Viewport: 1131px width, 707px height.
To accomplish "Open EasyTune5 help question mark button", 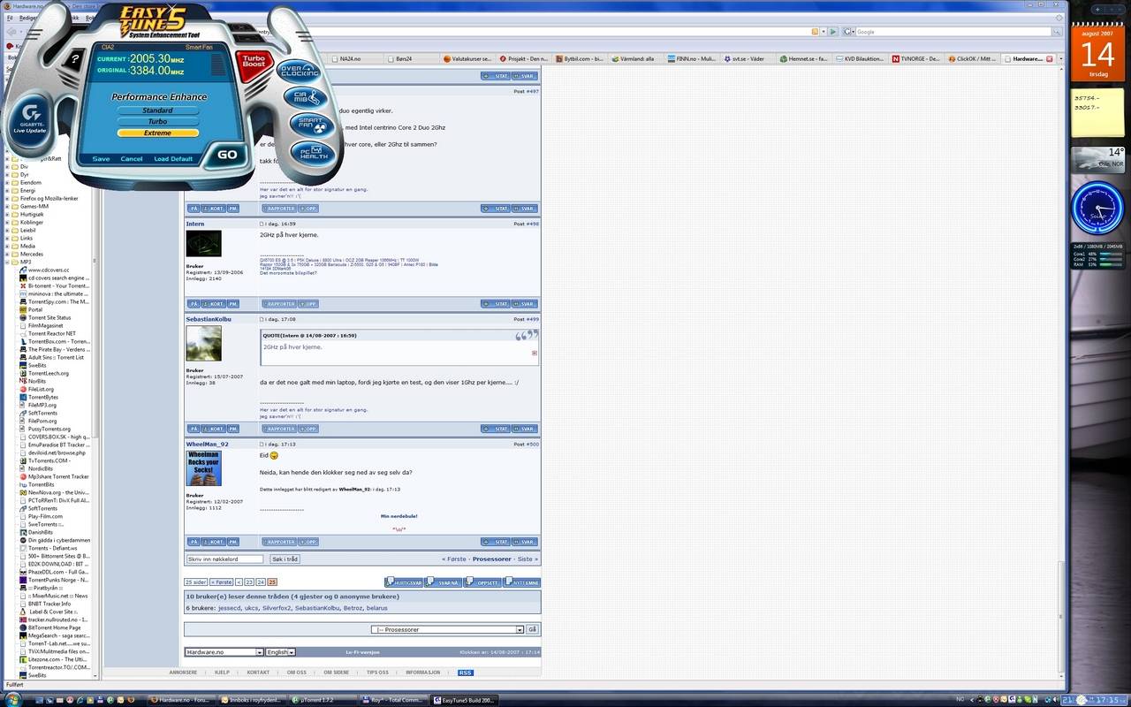I will (76, 59).
